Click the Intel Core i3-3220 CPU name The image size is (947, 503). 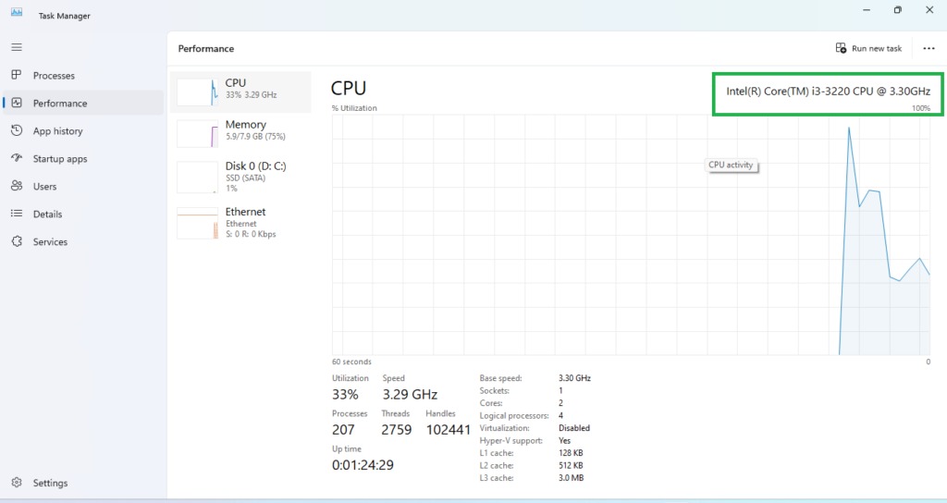(828, 92)
